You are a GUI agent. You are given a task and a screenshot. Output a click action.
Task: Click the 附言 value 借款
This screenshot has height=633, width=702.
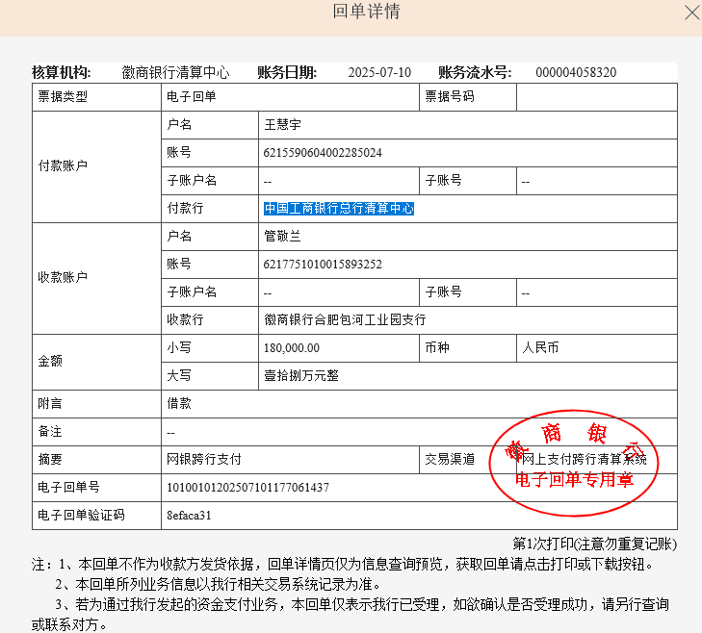pos(178,404)
